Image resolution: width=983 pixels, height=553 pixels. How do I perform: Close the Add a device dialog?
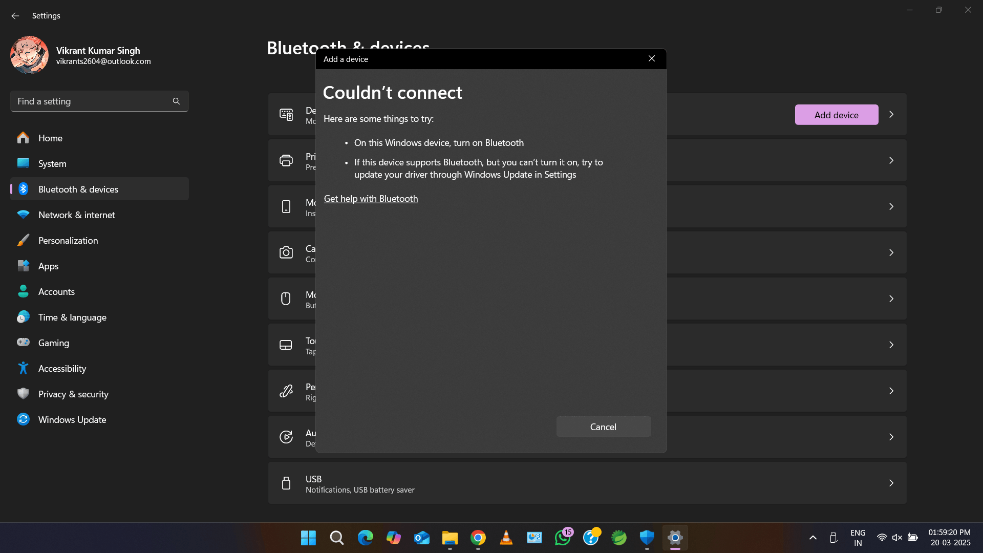[x=651, y=59]
